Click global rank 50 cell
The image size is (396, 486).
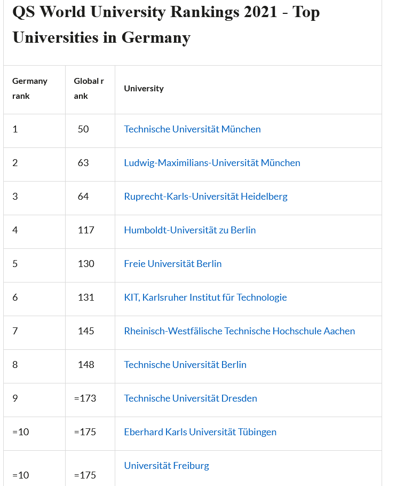[83, 129]
